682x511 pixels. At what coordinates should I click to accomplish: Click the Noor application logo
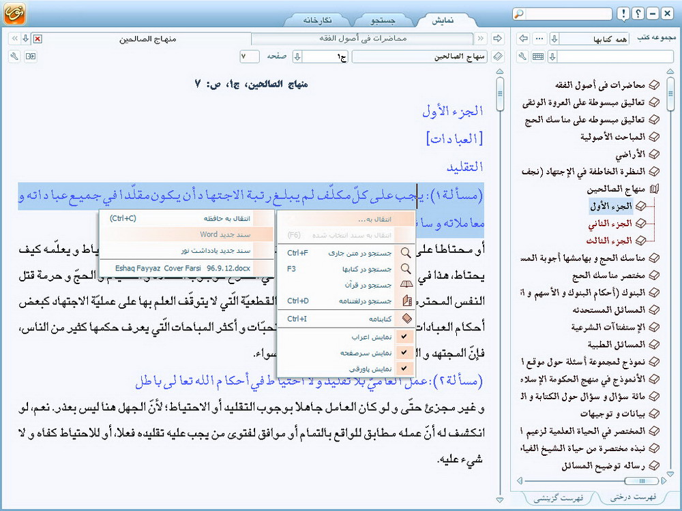14,13
